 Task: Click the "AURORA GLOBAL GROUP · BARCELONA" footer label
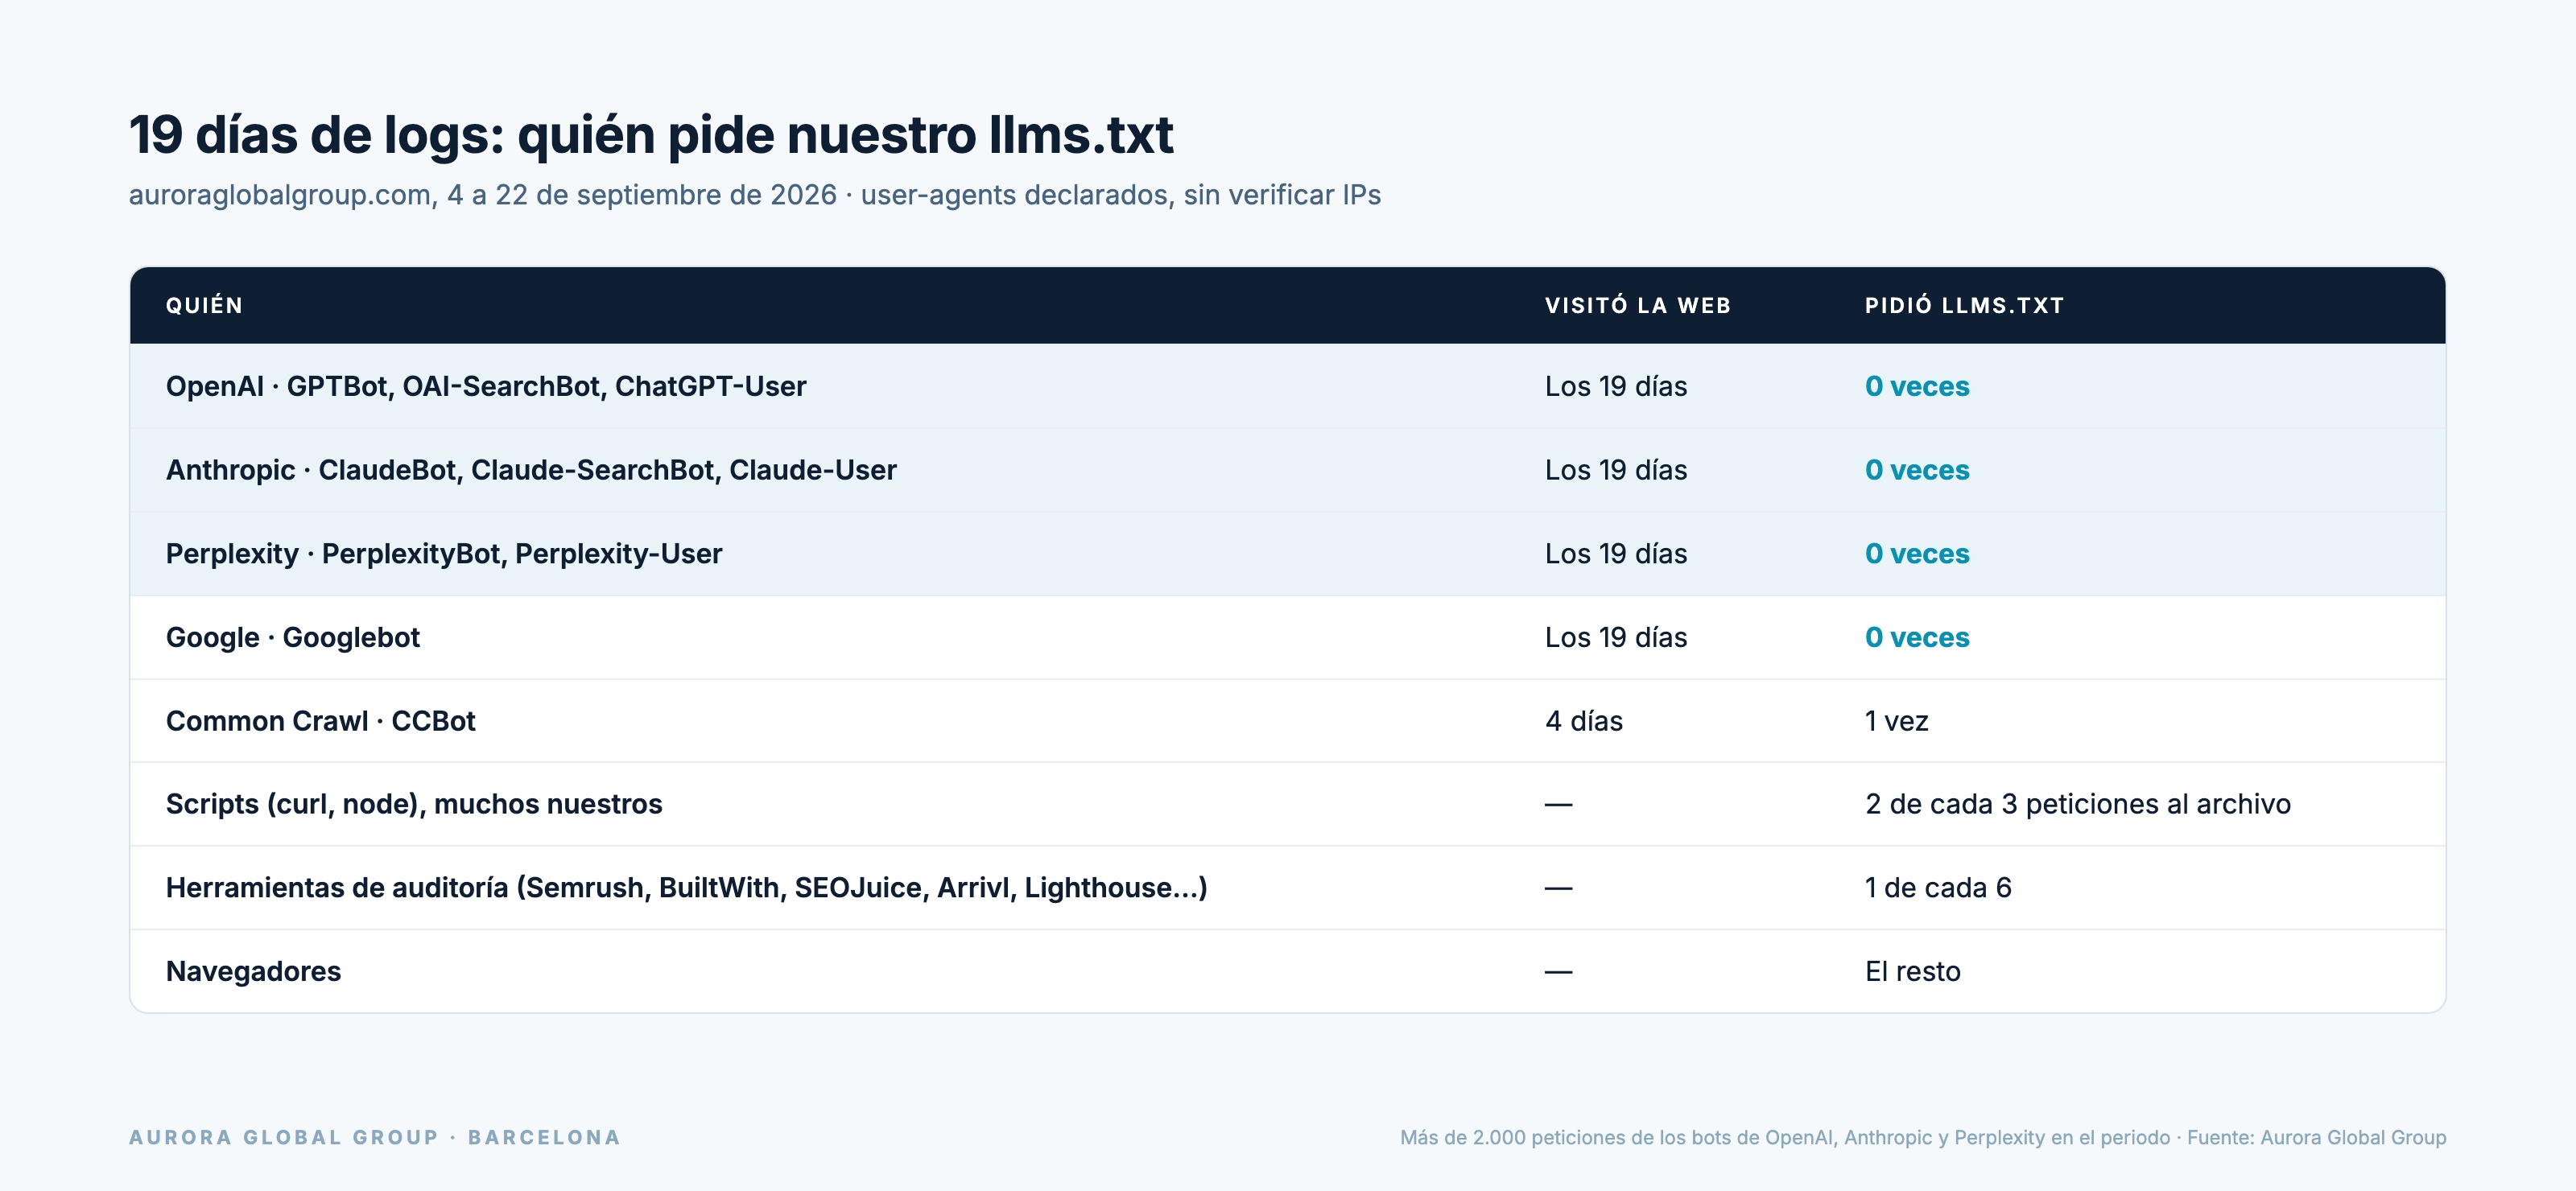pyautogui.click(x=375, y=1138)
